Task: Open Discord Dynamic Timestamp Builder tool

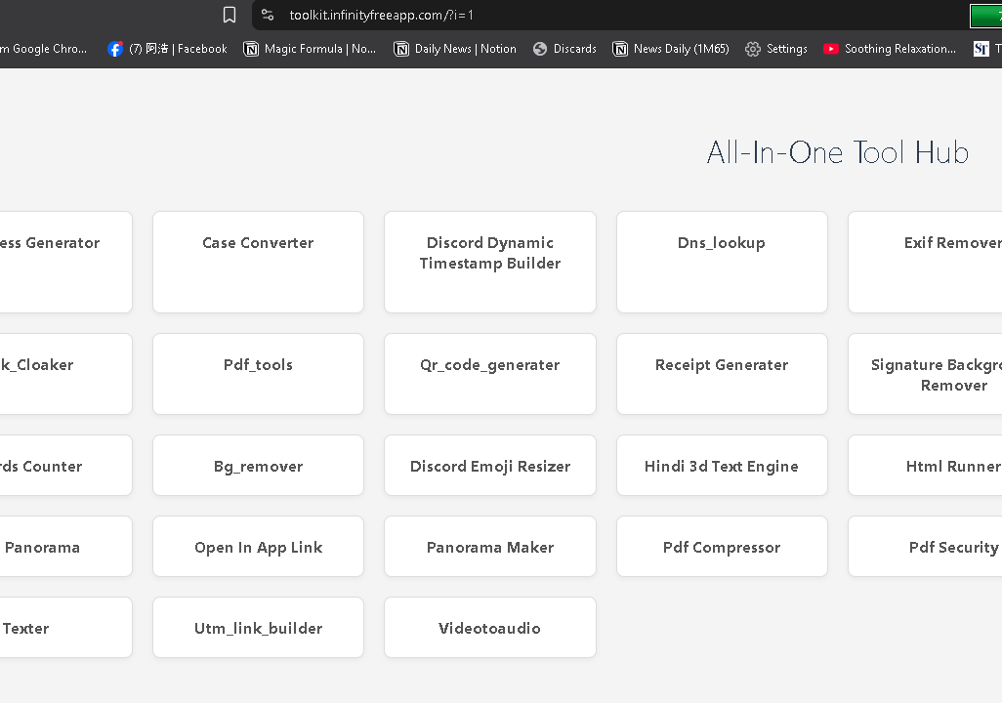Action: [490, 262]
